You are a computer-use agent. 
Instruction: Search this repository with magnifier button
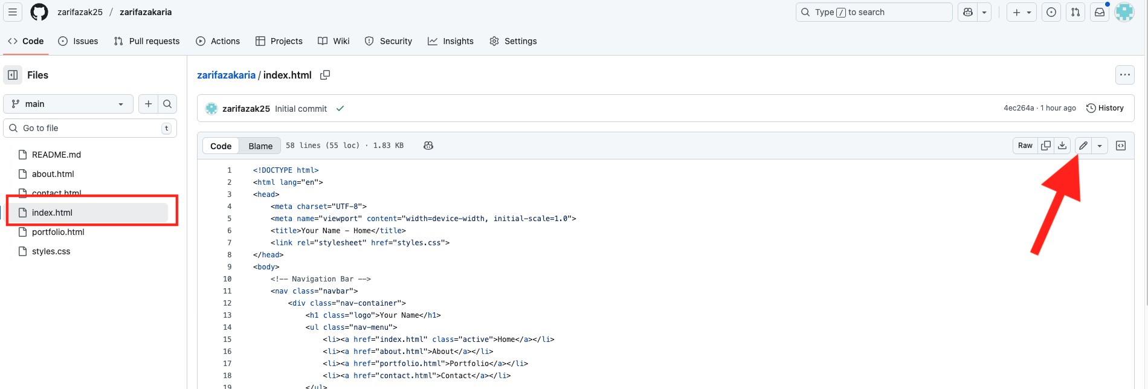pyautogui.click(x=167, y=104)
